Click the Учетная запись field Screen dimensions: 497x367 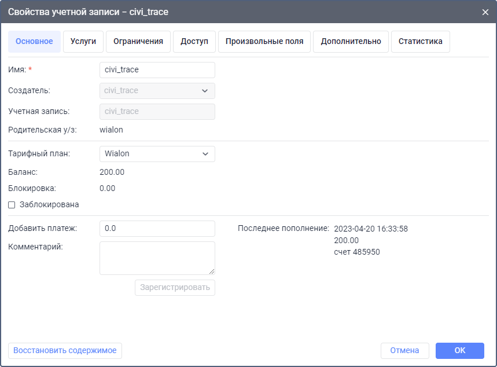[x=157, y=112]
